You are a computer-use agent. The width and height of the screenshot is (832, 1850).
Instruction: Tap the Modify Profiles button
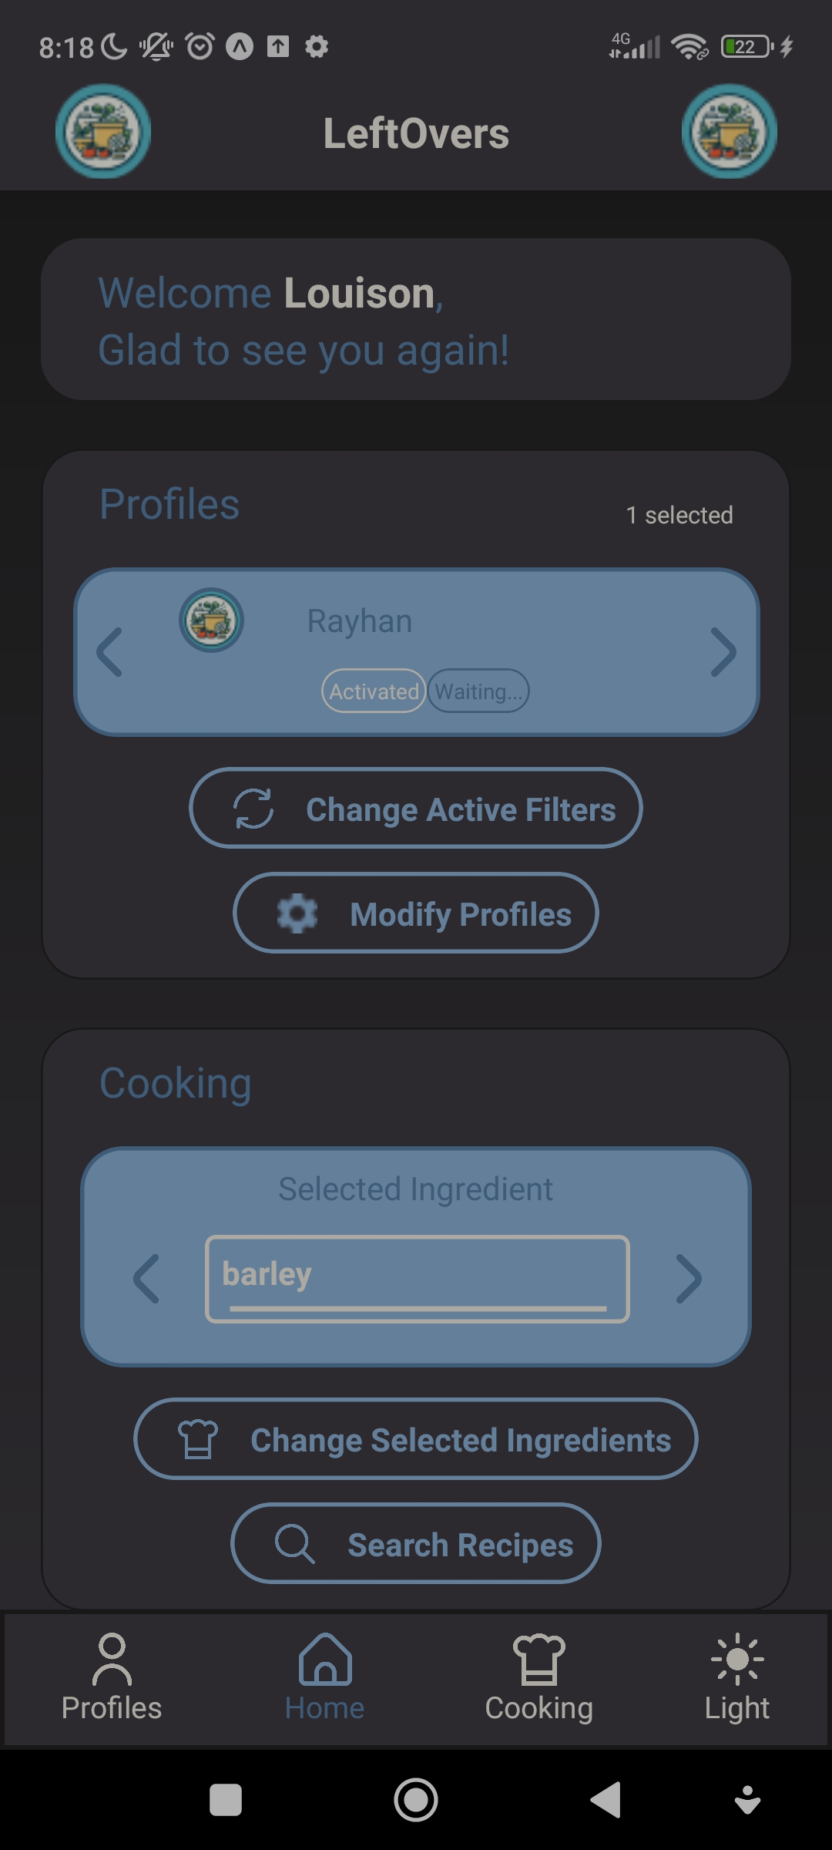[416, 913]
